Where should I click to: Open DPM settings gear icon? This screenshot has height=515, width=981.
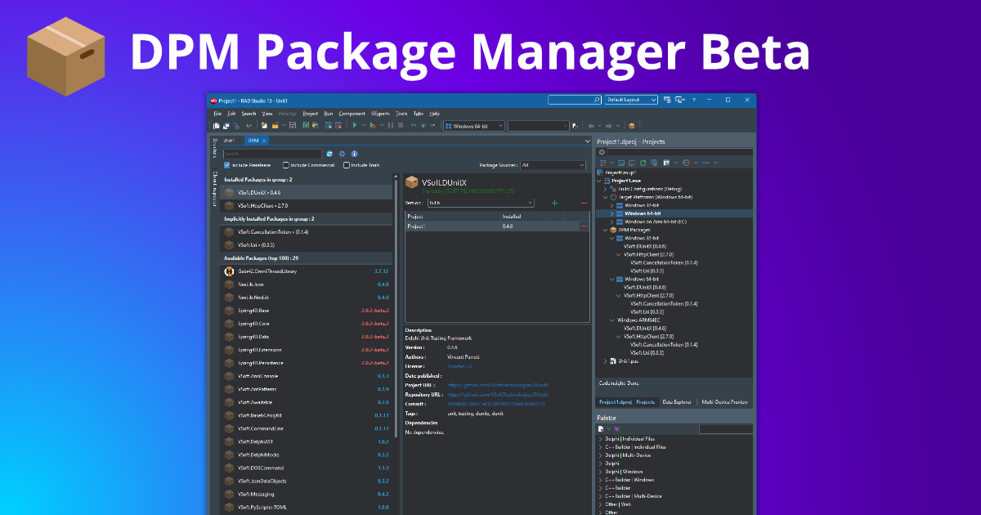click(342, 154)
